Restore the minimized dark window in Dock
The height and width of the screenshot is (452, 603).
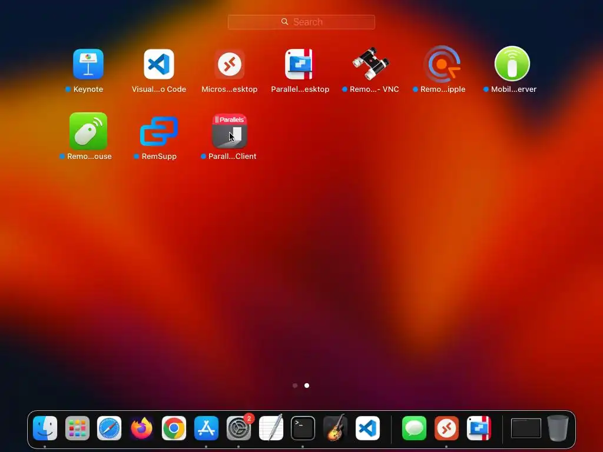(x=526, y=428)
